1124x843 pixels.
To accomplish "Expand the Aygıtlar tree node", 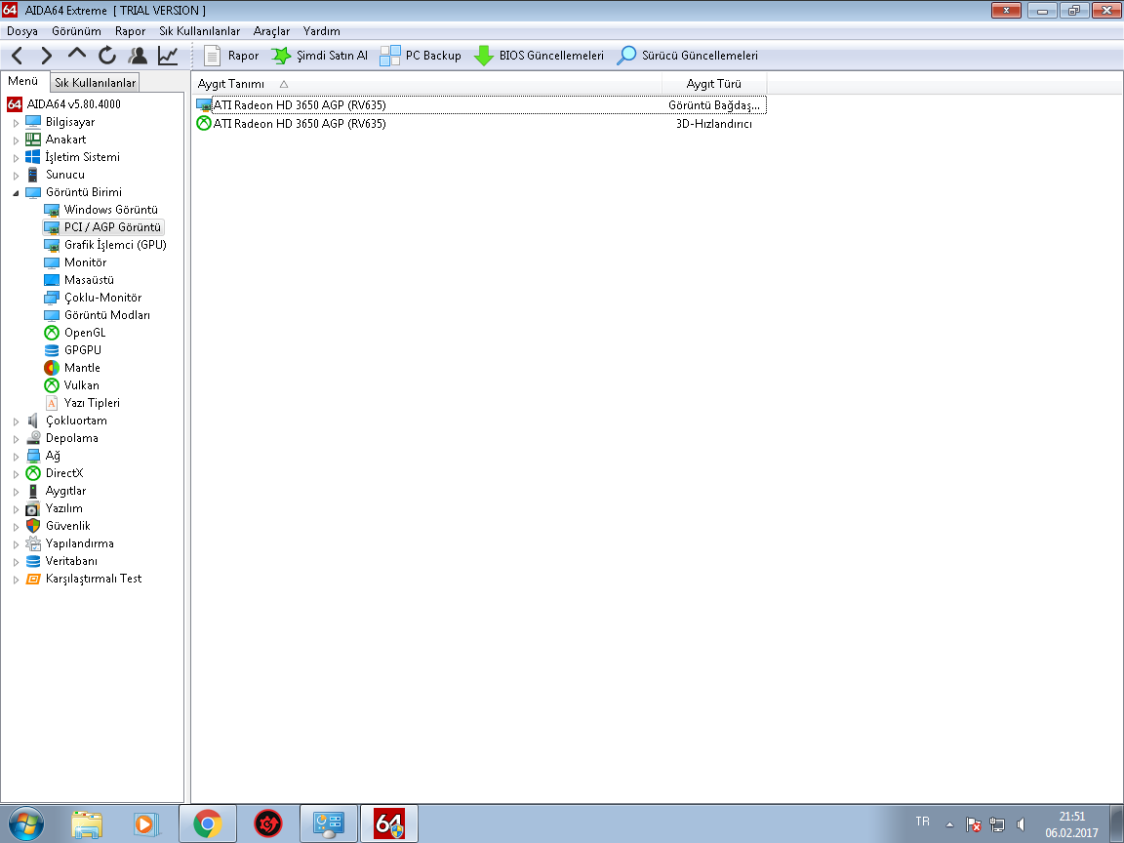I will point(16,492).
